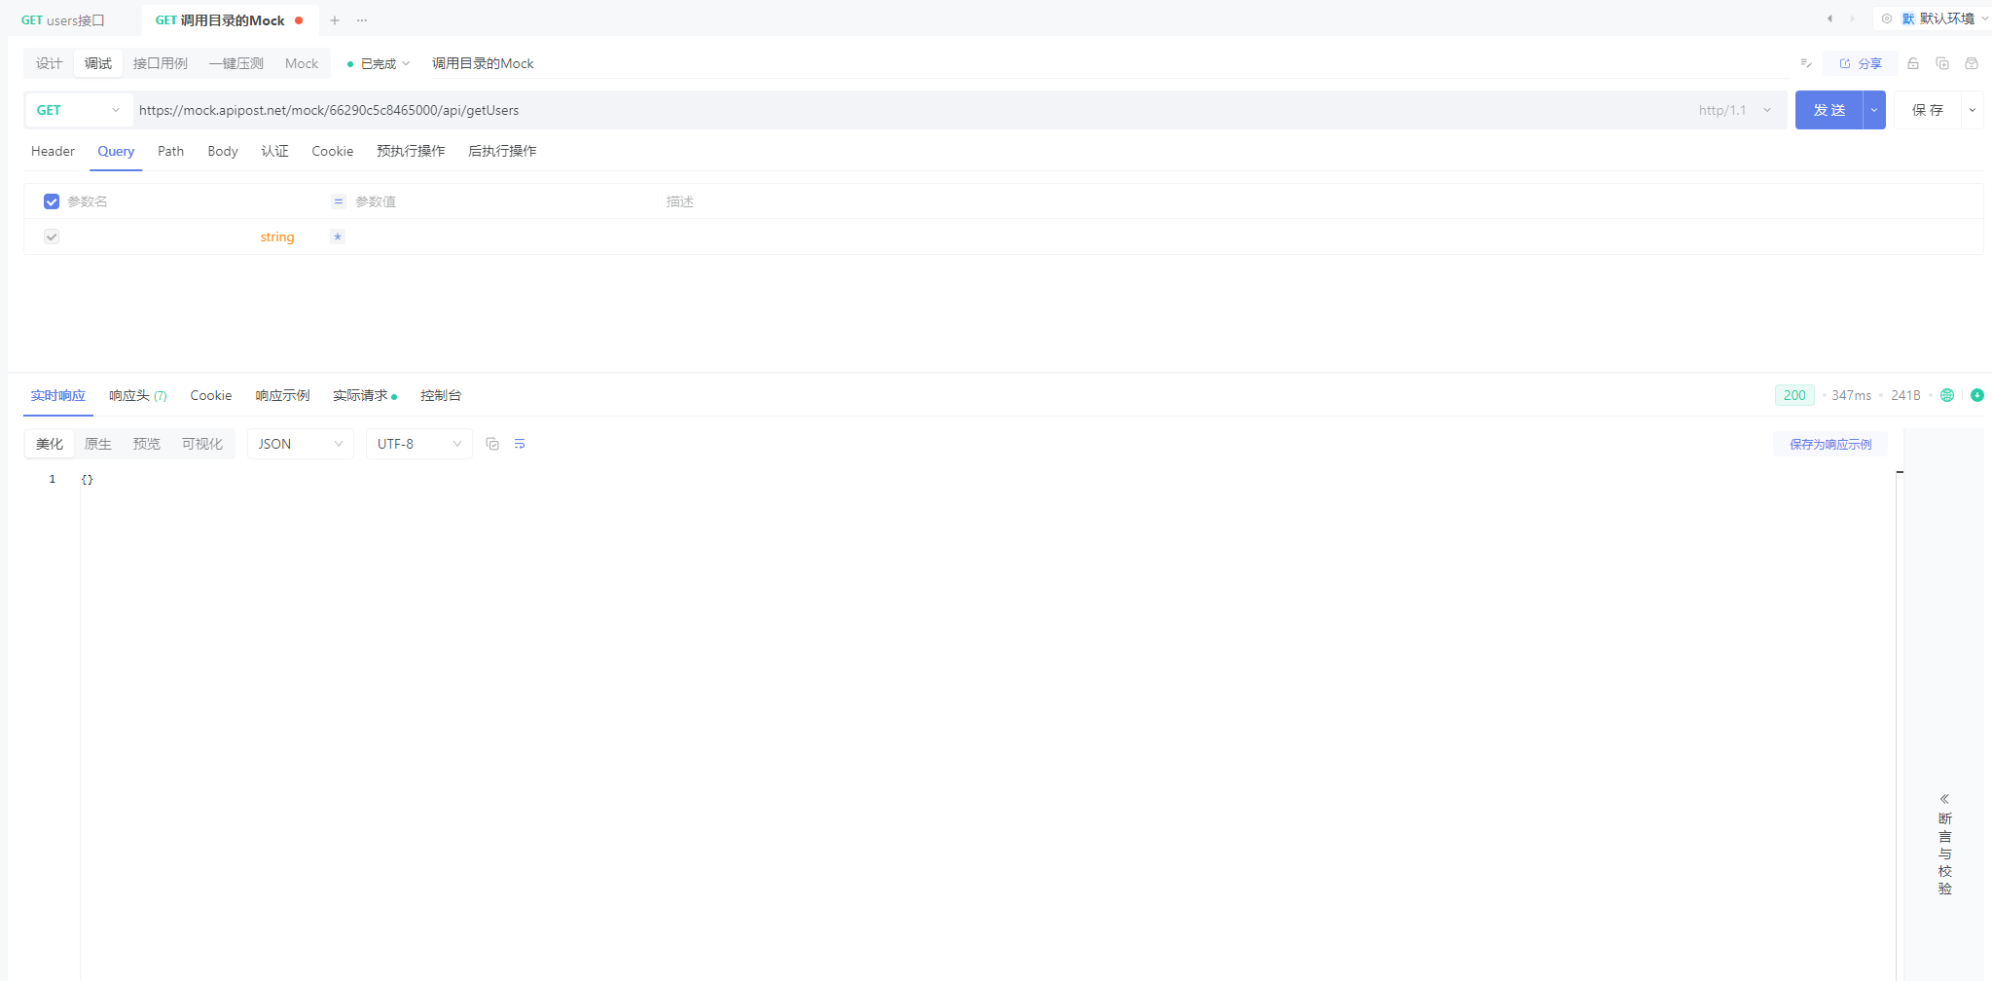Select the 调试 debug tab
Image resolution: width=1992 pixels, height=981 pixels.
(x=98, y=63)
